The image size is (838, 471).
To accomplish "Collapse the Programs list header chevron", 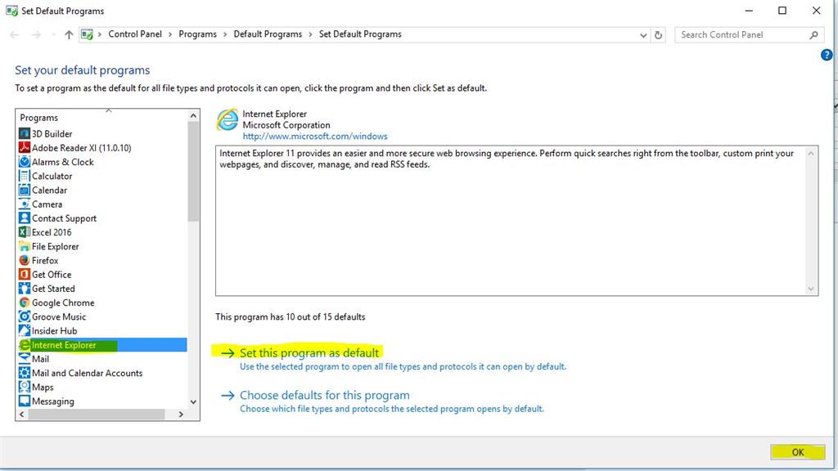I will pyautogui.click(x=107, y=110).
